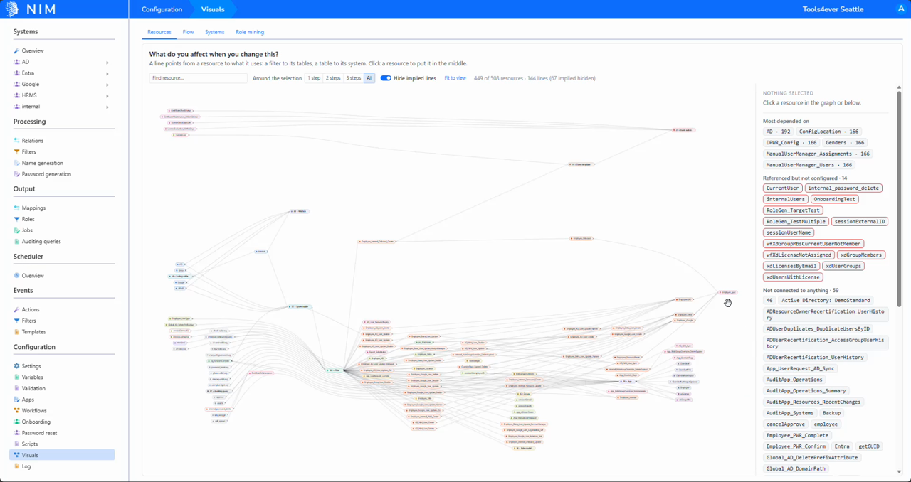
Task: Click the Name generation icon
Action: tap(16, 163)
